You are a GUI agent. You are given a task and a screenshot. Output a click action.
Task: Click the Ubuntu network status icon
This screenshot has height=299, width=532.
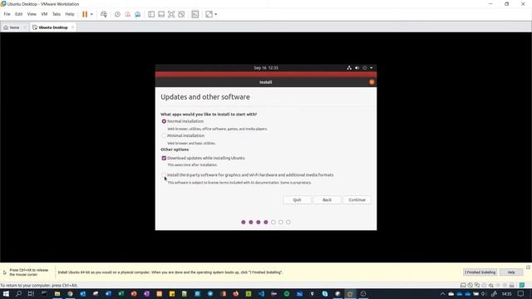(349, 68)
